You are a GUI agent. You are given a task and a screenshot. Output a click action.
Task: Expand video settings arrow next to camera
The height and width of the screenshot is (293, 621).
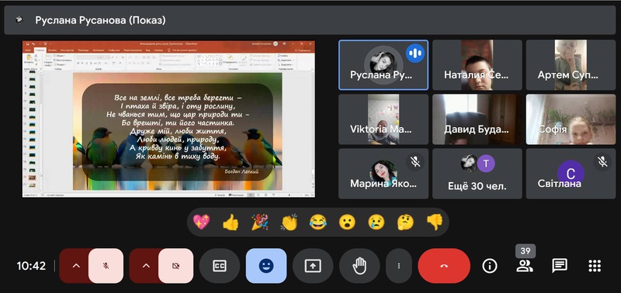pyautogui.click(x=146, y=266)
